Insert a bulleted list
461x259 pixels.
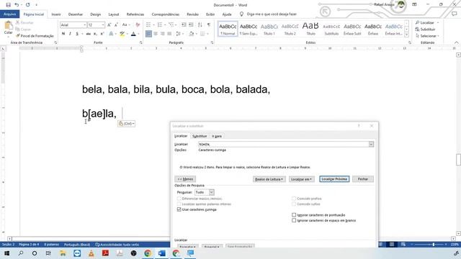pyautogui.click(x=148, y=24)
